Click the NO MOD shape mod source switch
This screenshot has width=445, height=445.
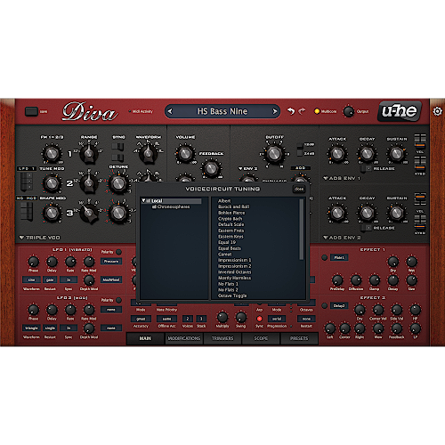point(27,211)
